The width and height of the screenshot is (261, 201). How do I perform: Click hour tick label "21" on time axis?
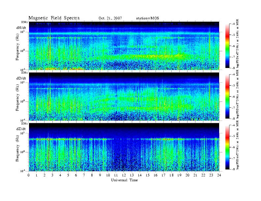click(x=195, y=175)
